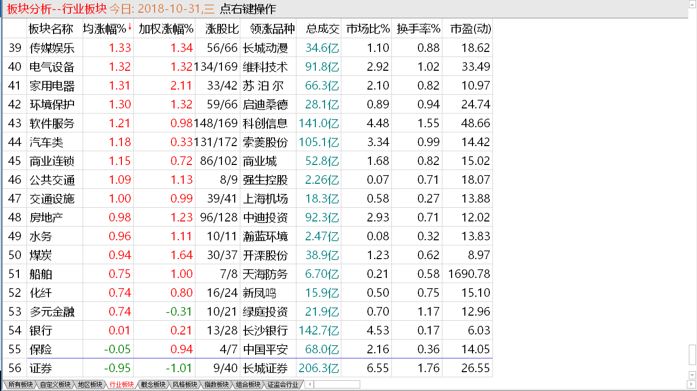Click leading stock 新凤鸣

(x=260, y=293)
